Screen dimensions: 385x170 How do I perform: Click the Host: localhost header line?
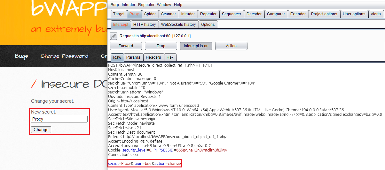coord(121,70)
